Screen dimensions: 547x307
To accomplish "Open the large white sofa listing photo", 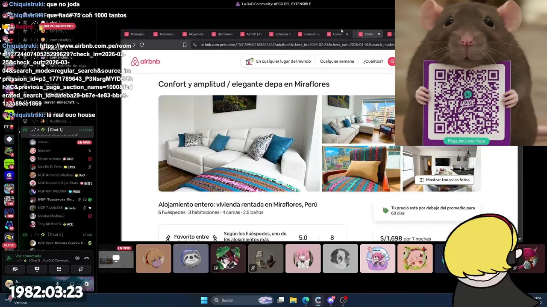I will coord(238,143).
